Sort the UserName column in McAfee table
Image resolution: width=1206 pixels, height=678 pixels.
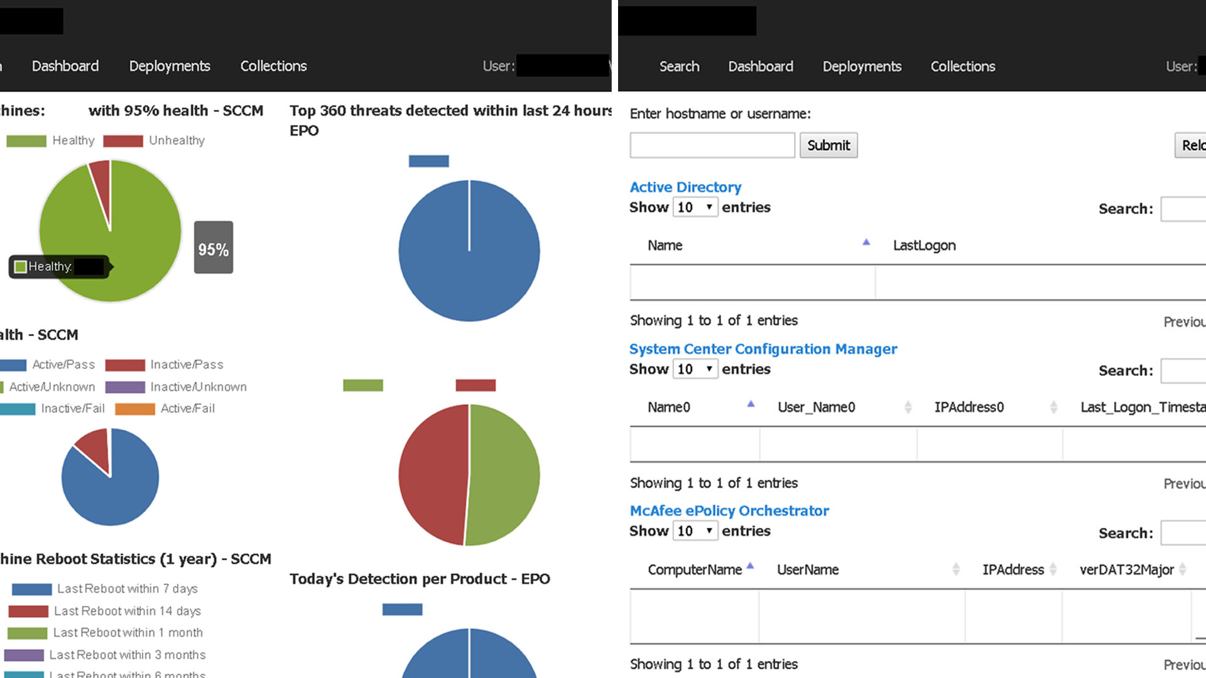(x=956, y=569)
